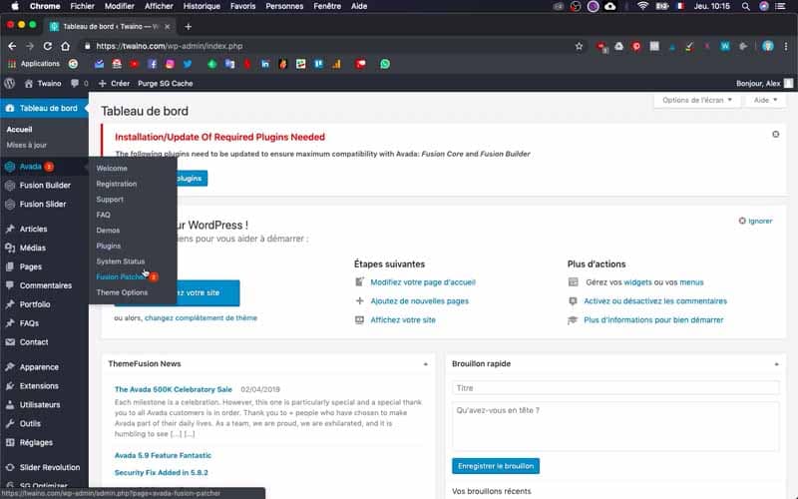This screenshot has width=798, height=499.
Task: Open a new browser tab with plus icon
Action: pyautogui.click(x=189, y=27)
